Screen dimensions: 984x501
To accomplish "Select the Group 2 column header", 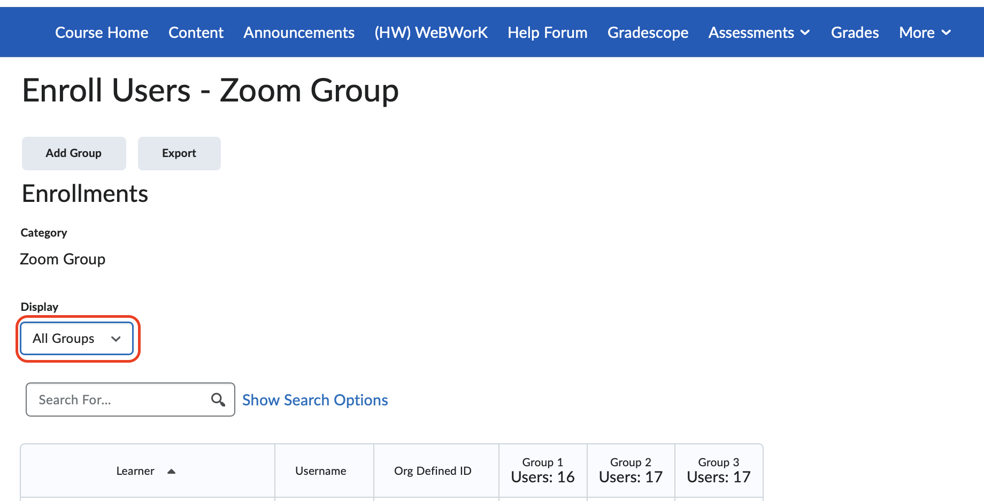I will pyautogui.click(x=631, y=471).
